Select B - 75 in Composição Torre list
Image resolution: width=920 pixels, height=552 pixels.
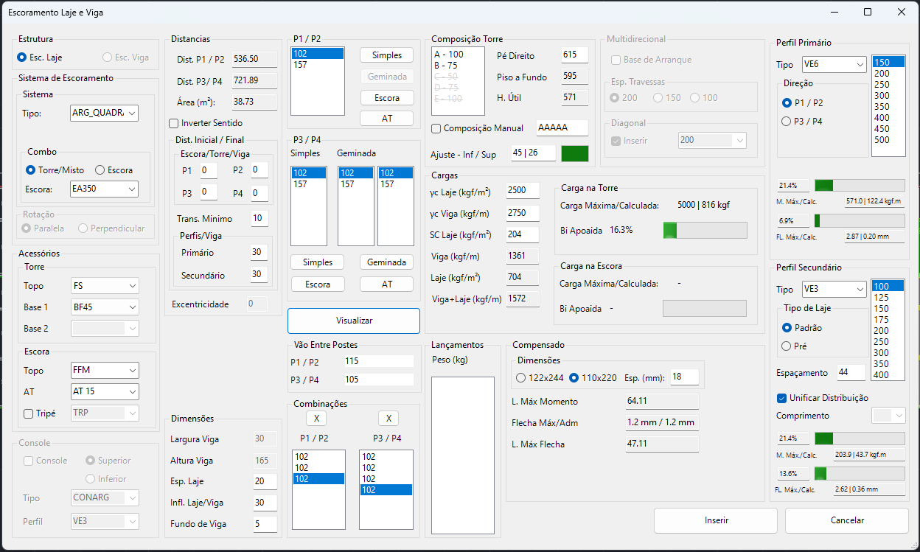(459, 65)
